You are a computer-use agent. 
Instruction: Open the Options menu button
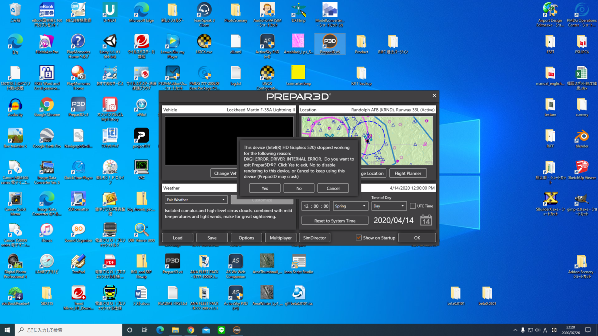click(246, 238)
